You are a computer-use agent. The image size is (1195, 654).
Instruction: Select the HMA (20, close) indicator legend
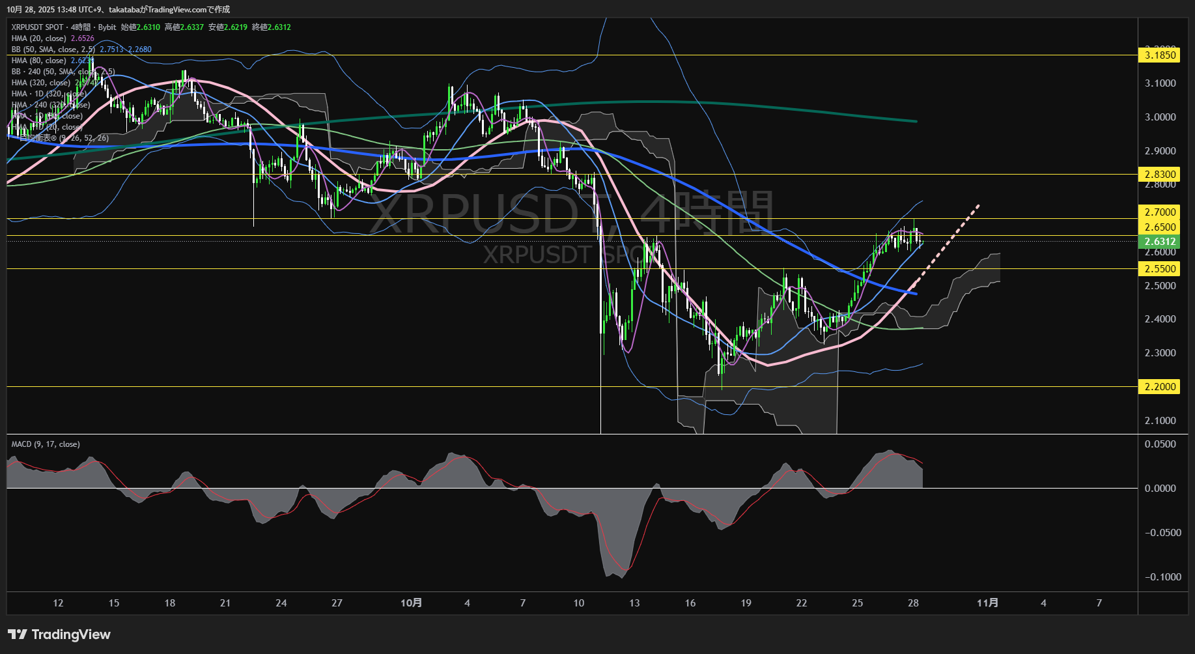(39, 38)
